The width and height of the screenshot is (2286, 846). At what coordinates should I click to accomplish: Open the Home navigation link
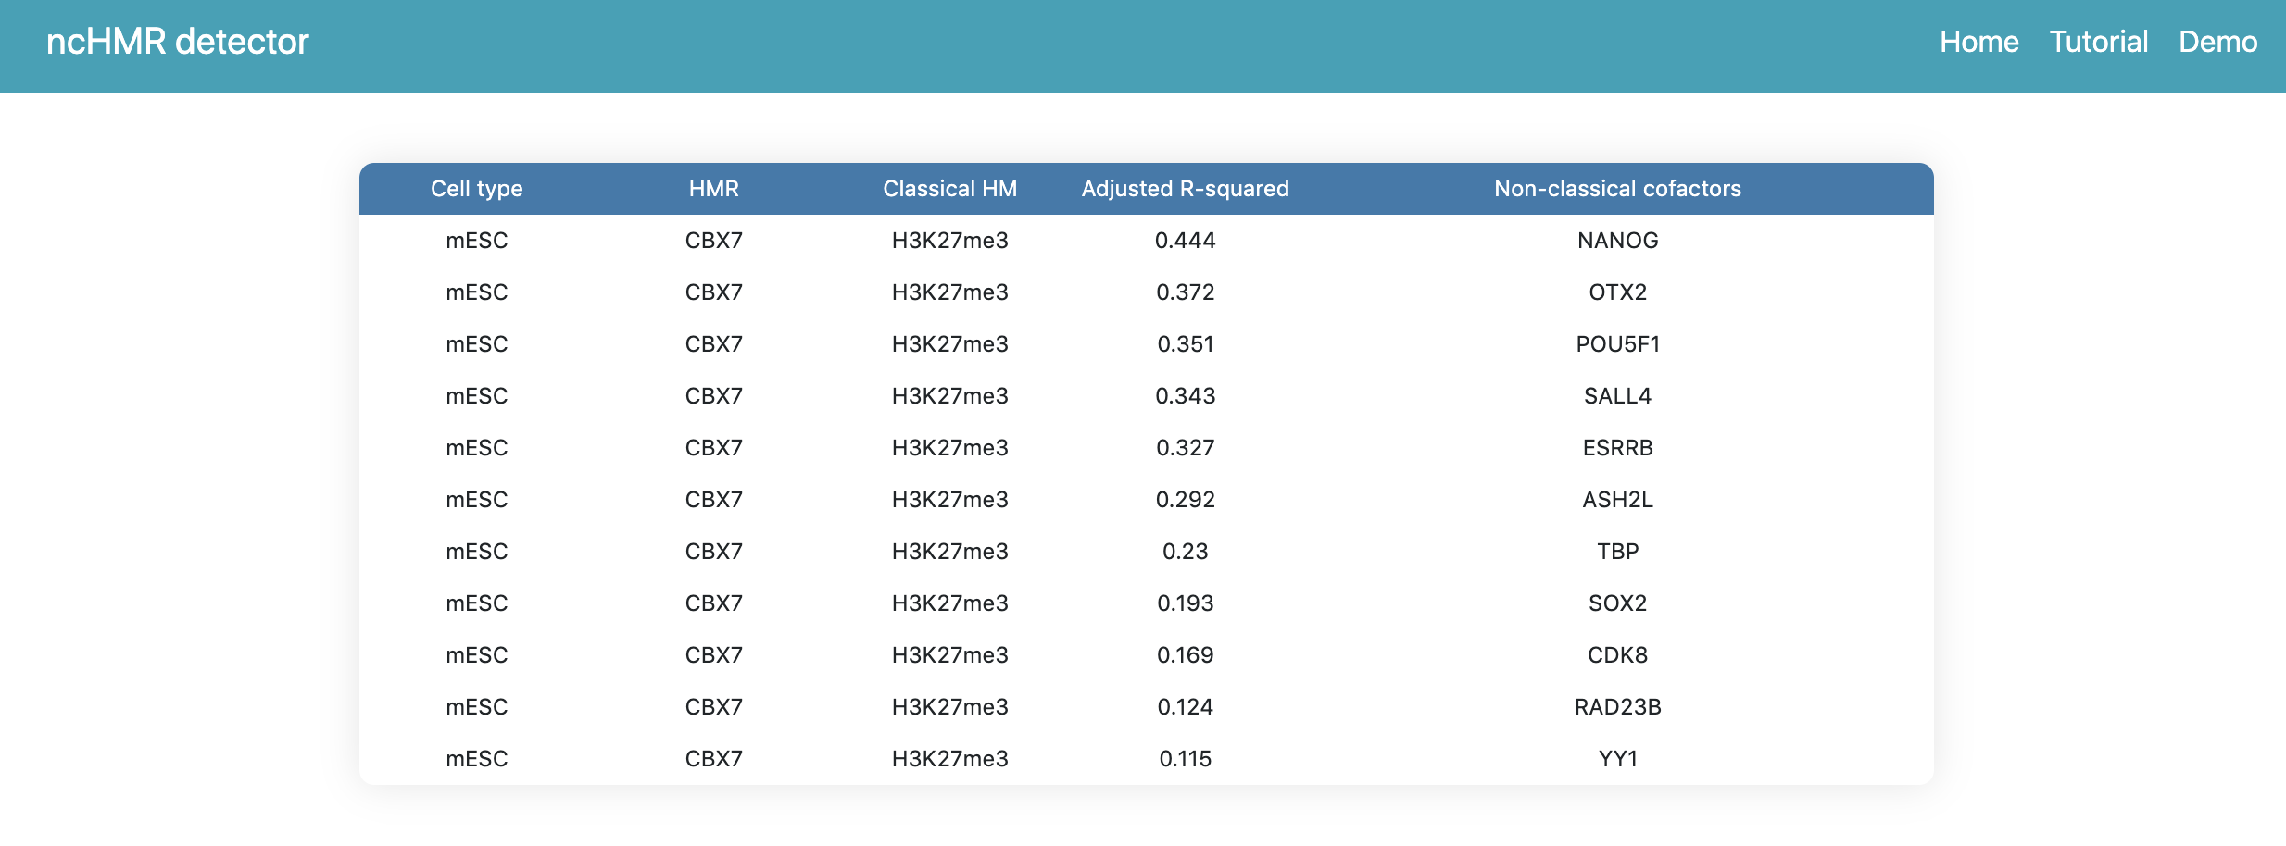pyautogui.click(x=1978, y=42)
